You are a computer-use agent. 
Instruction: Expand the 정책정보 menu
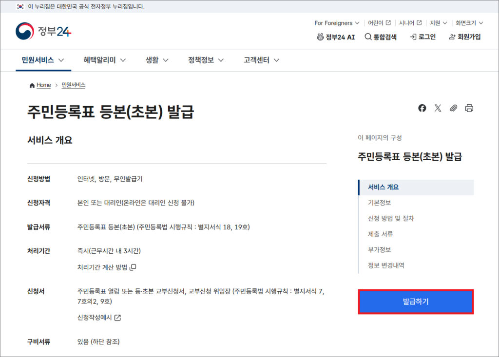coord(206,60)
